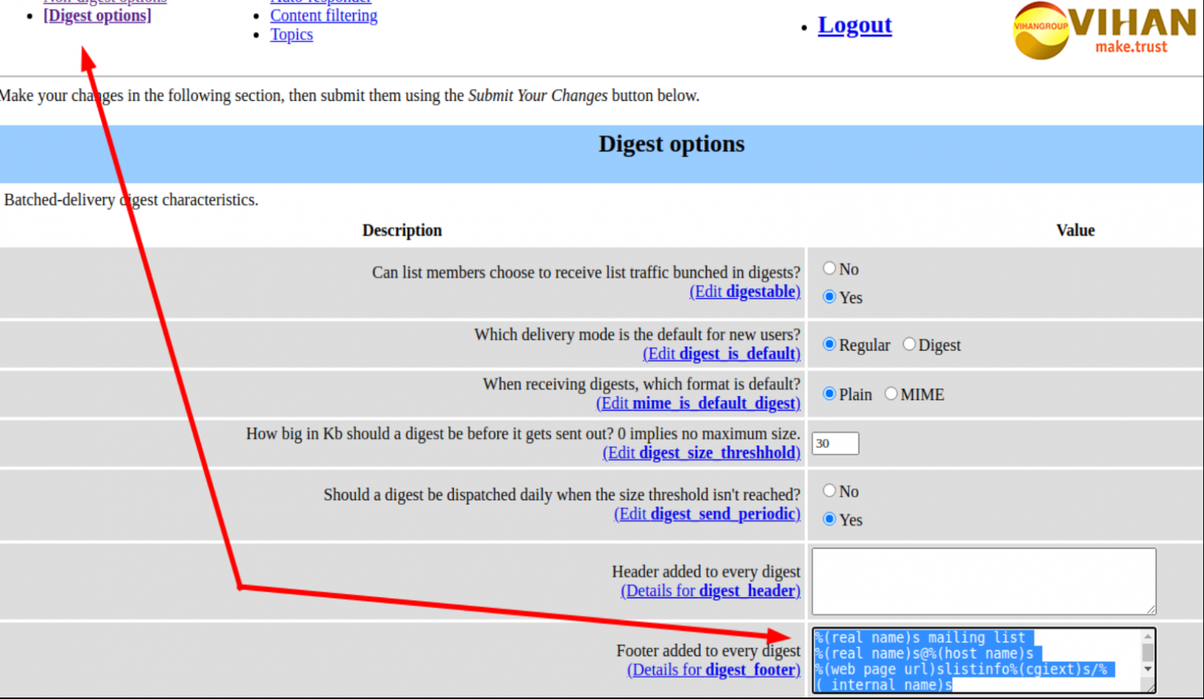Click inside the digest header textarea

coord(983,581)
